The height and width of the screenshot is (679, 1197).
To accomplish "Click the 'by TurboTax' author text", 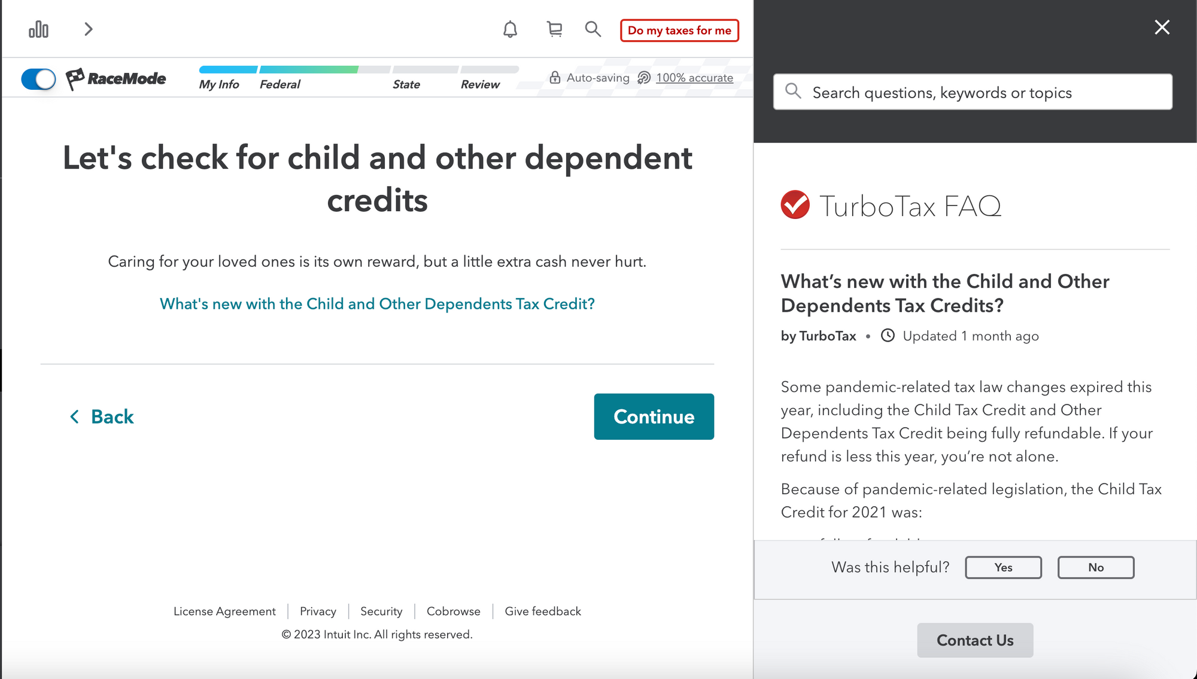I will [x=818, y=336].
